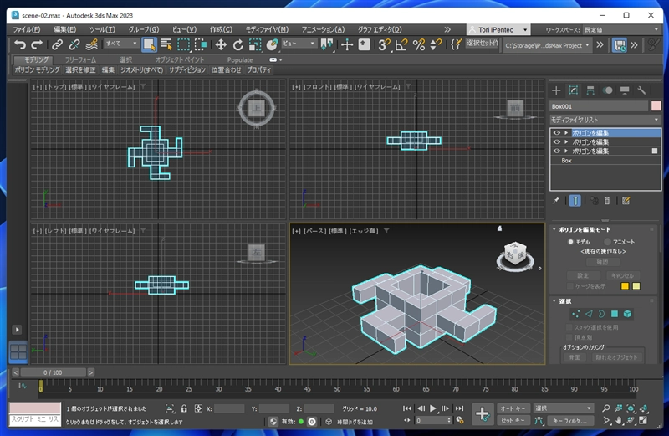The height and width of the screenshot is (436, 669).
Task: Hide the second ポリゴンを編集 modifier eye
Action: (x=557, y=141)
